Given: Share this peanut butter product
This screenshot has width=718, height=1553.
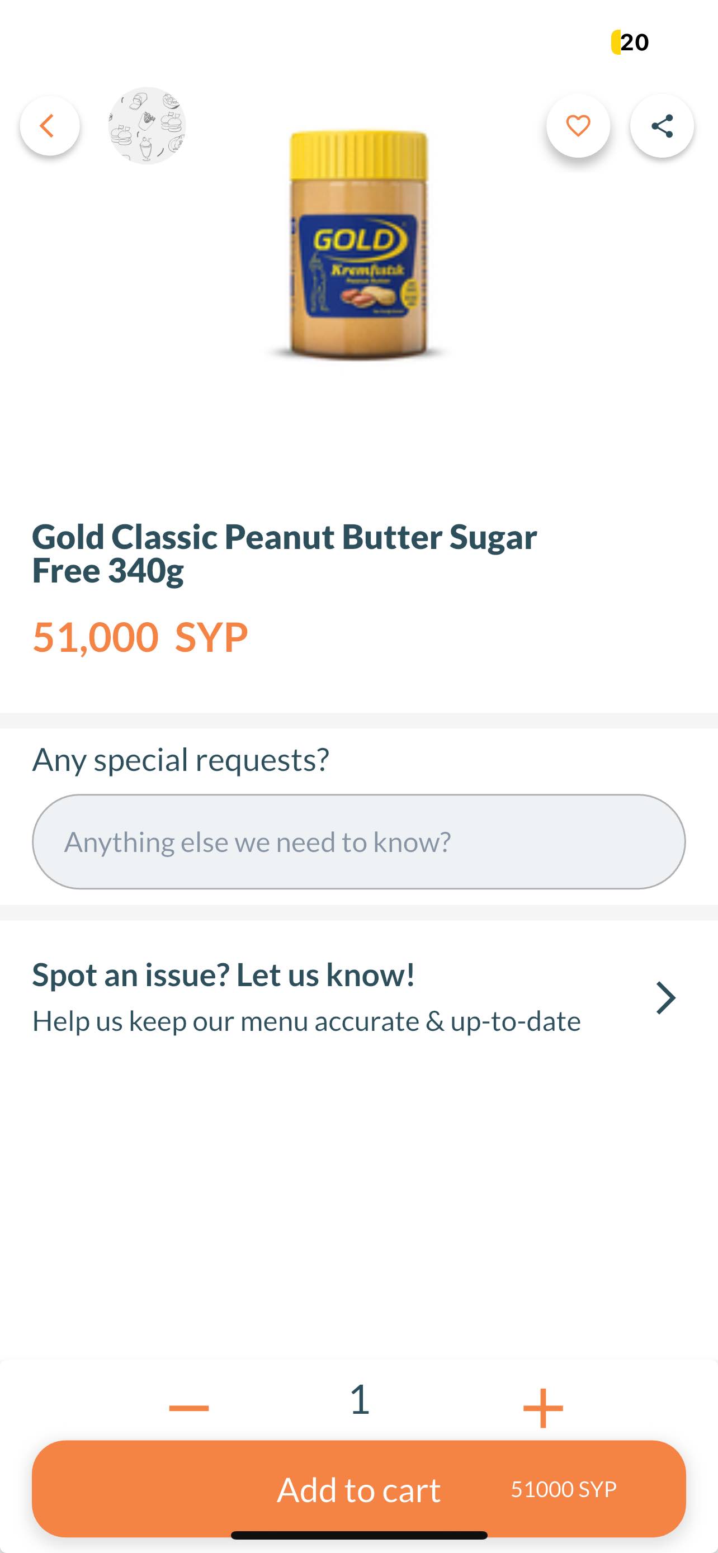Looking at the screenshot, I should pos(662,126).
